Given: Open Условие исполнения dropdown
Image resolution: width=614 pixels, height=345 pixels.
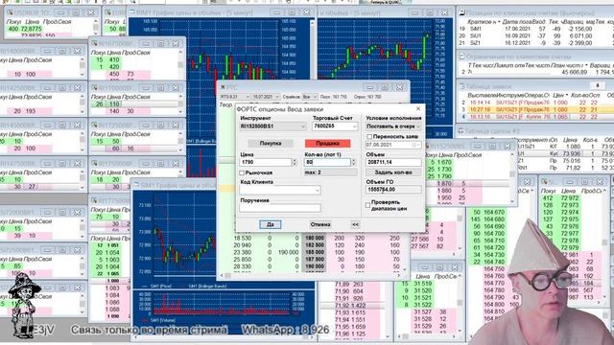Looking at the screenshot, I should (x=393, y=126).
